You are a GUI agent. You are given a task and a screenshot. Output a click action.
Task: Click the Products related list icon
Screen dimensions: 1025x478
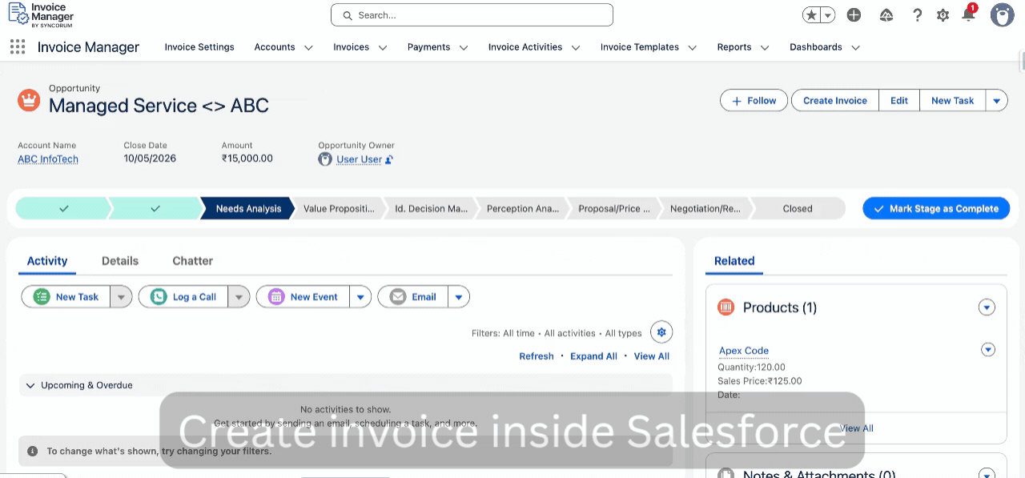pyautogui.click(x=726, y=307)
